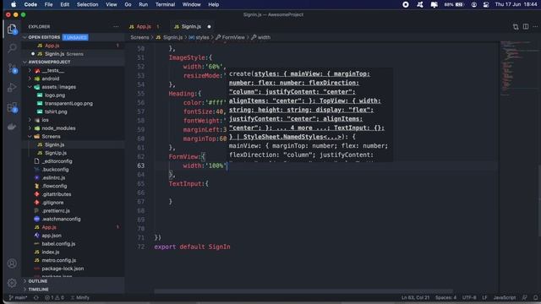Open the Accounts menu icon
541x304 pixels.
pos(12,263)
